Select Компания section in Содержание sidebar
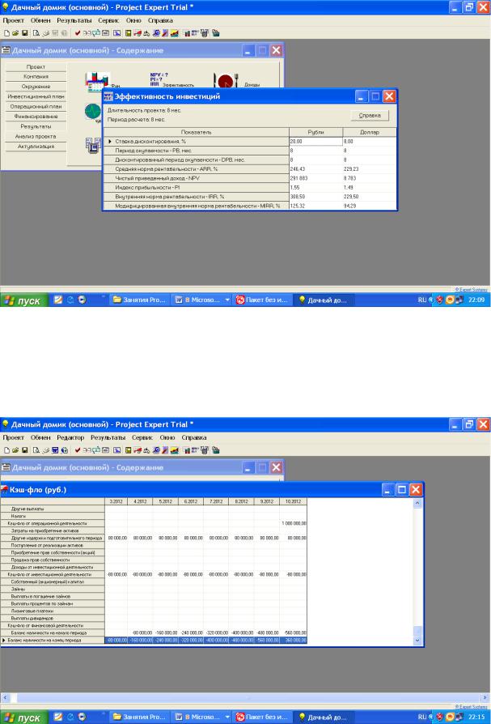This screenshot has width=491, height=724. point(36,77)
